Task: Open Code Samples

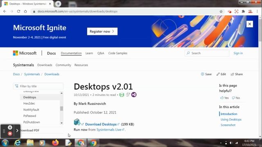Action: pos(117,53)
